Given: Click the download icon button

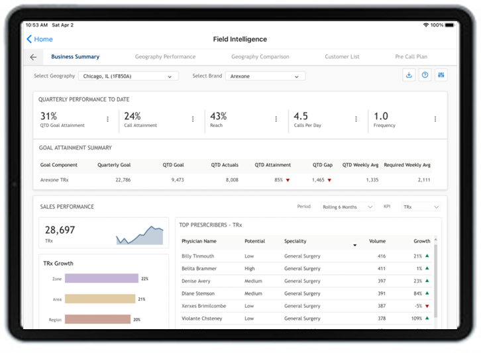Looking at the screenshot, I should click(409, 75).
